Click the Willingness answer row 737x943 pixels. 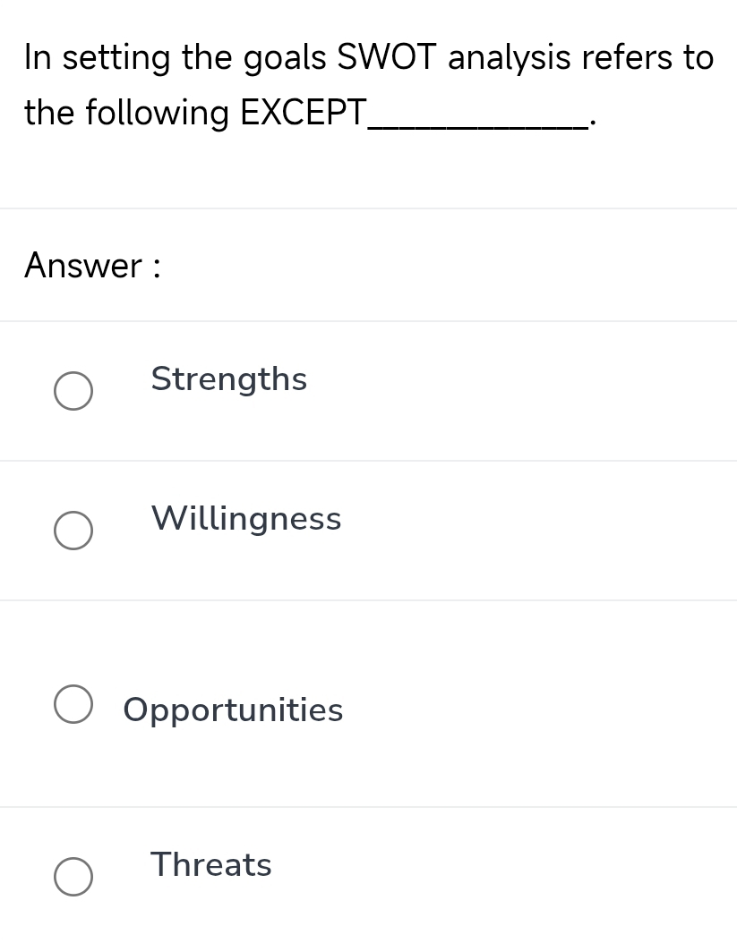[x=358, y=531]
